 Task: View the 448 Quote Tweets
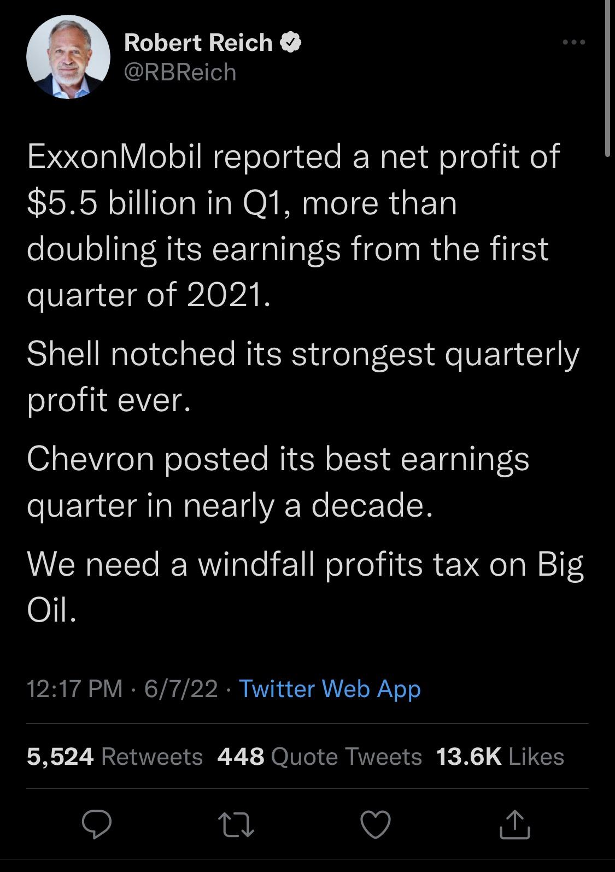pos(320,757)
